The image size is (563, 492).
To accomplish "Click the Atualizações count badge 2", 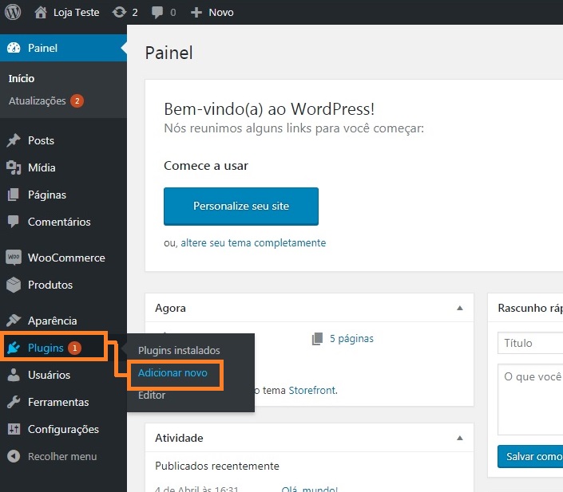I will pyautogui.click(x=77, y=100).
